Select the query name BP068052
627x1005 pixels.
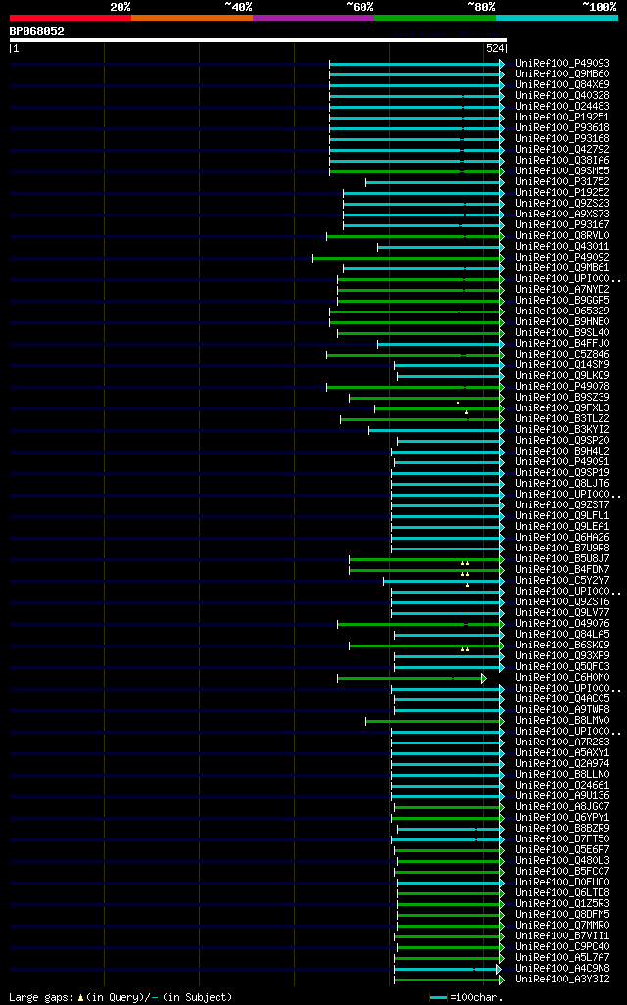coord(36,31)
